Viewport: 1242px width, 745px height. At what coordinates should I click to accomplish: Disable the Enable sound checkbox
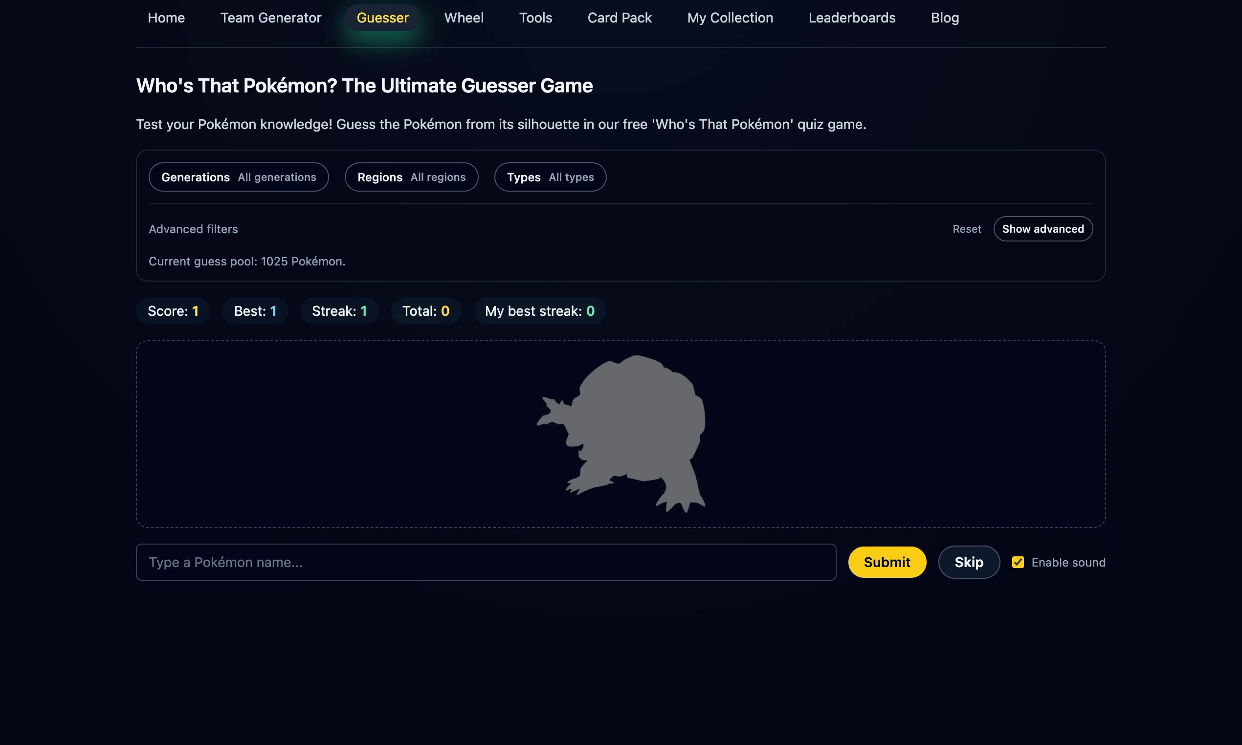1018,562
